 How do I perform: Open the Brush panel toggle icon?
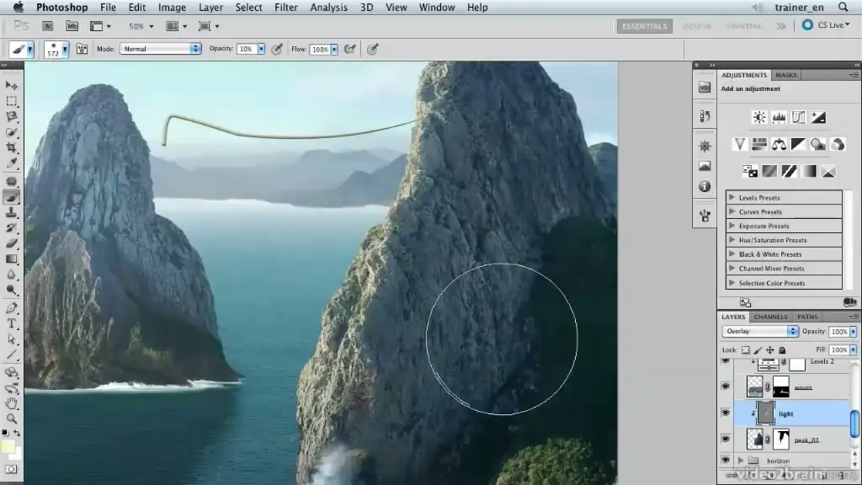(82, 49)
